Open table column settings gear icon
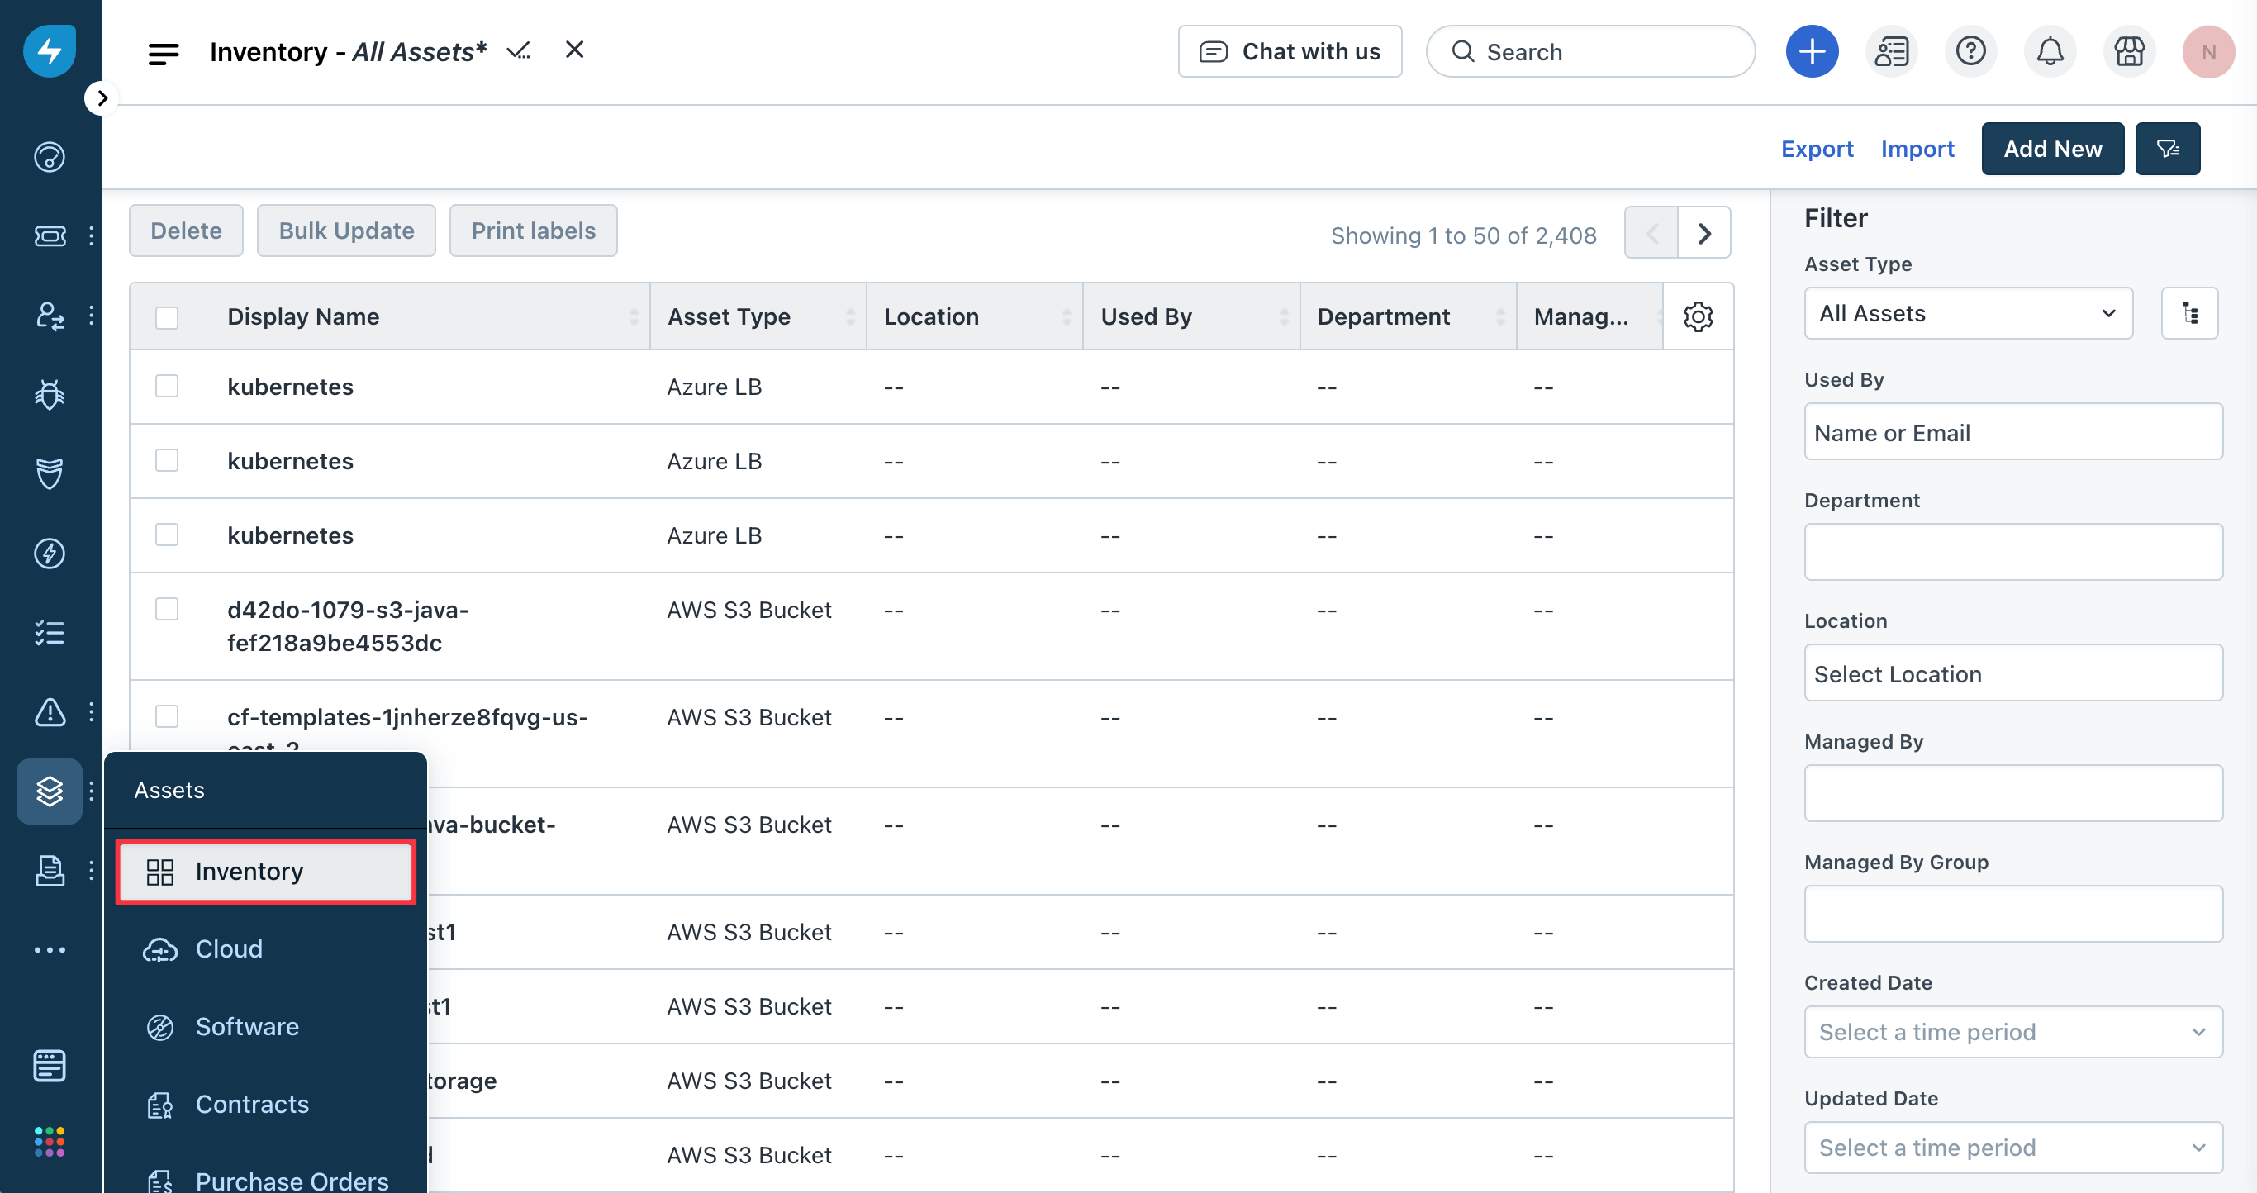The width and height of the screenshot is (2257, 1193). (1697, 316)
